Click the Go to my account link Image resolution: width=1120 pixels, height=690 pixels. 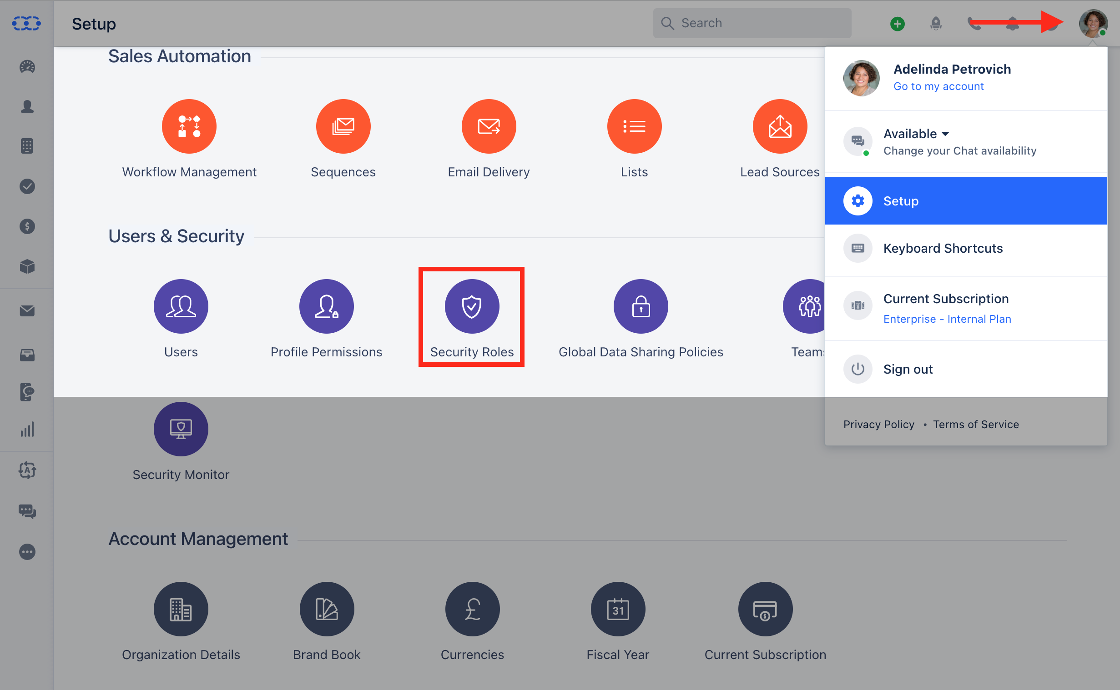(938, 86)
